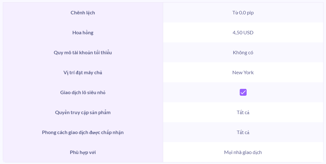Click the Hoa hồng row label
Viewport: 326px width, 164px height.
pos(83,33)
